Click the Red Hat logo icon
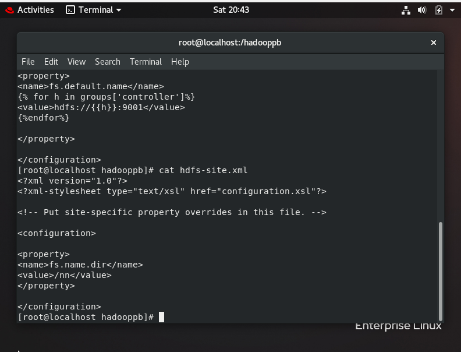Image resolution: width=461 pixels, height=352 pixels. point(9,10)
